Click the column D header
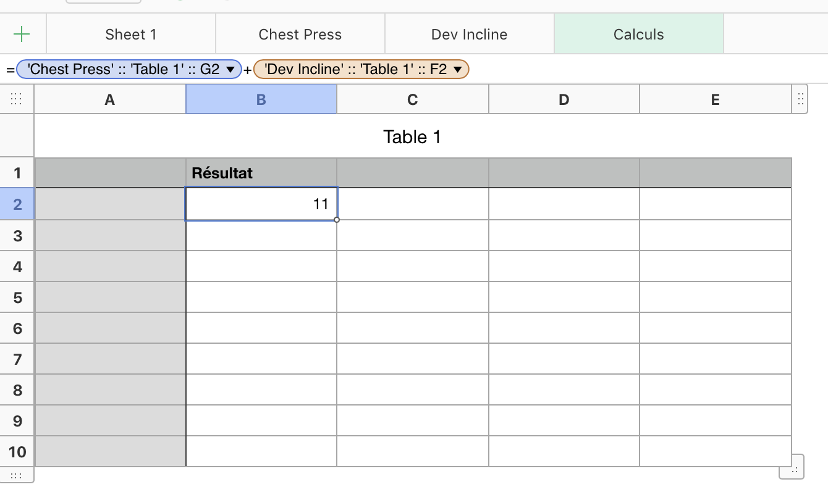 564,99
